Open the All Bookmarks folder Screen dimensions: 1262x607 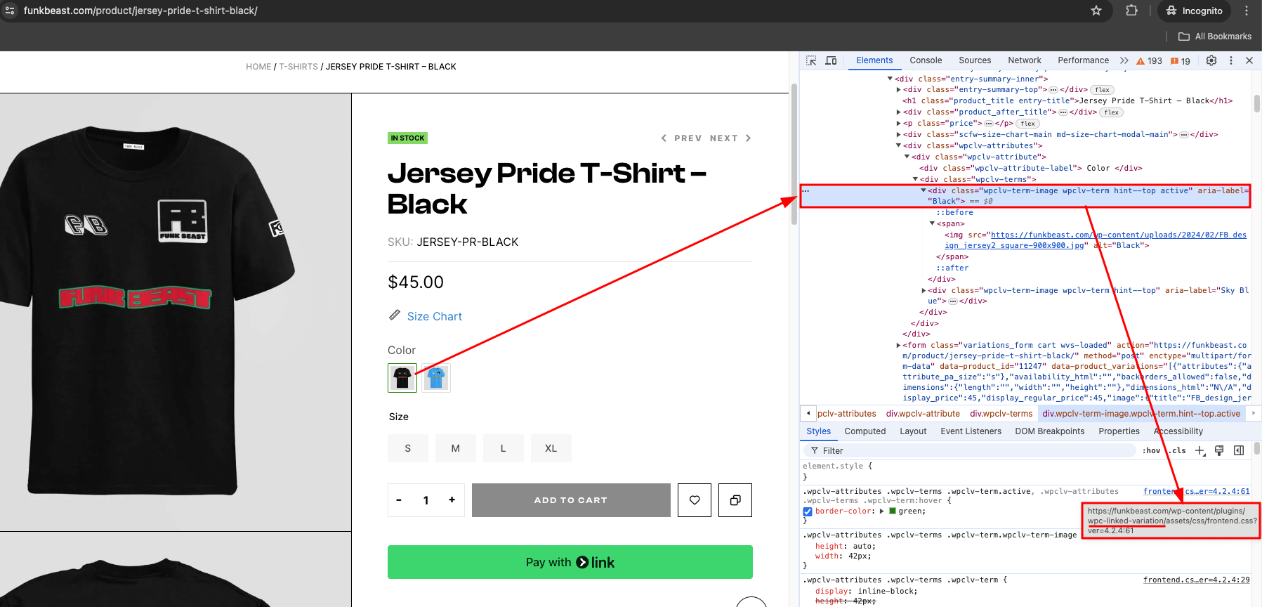[1215, 37]
